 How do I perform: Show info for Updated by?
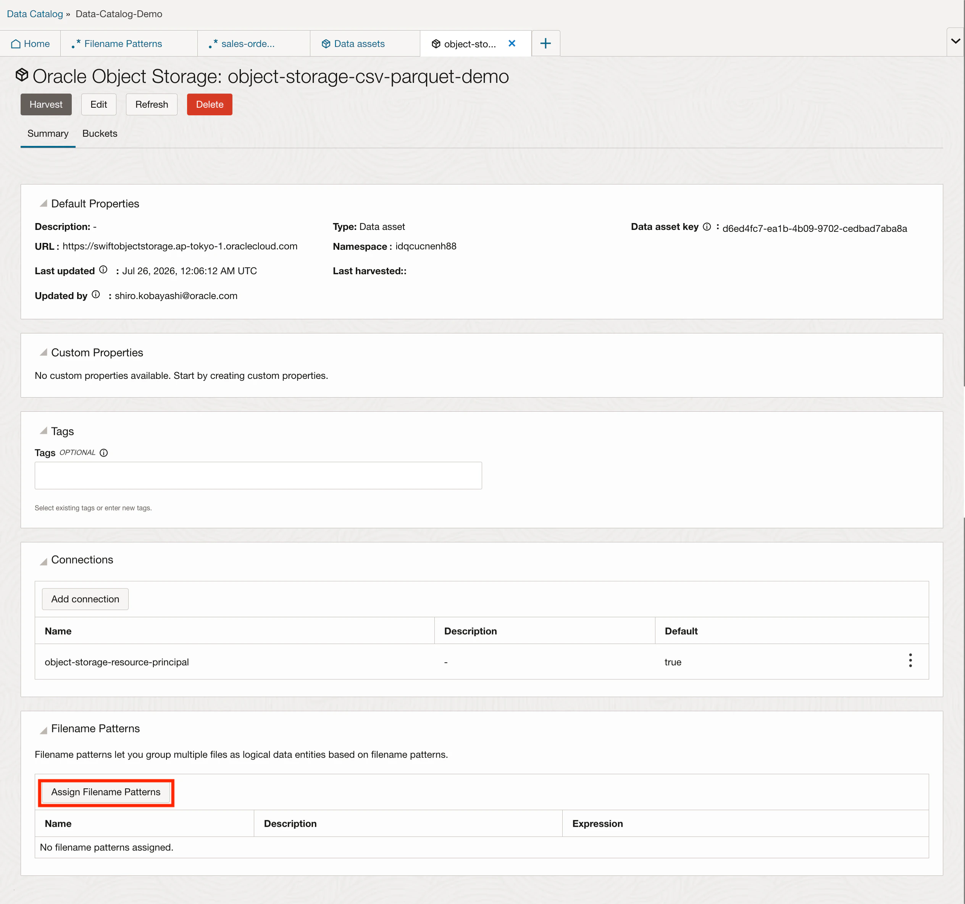click(x=96, y=294)
